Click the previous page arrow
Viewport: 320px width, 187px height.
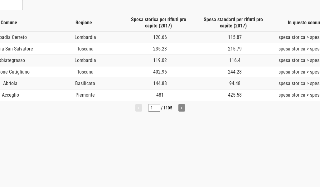click(x=138, y=108)
